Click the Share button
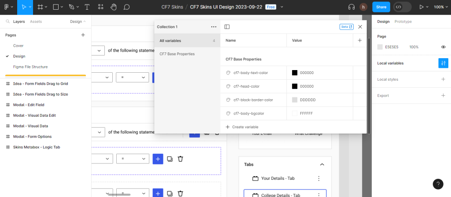 [381, 7]
